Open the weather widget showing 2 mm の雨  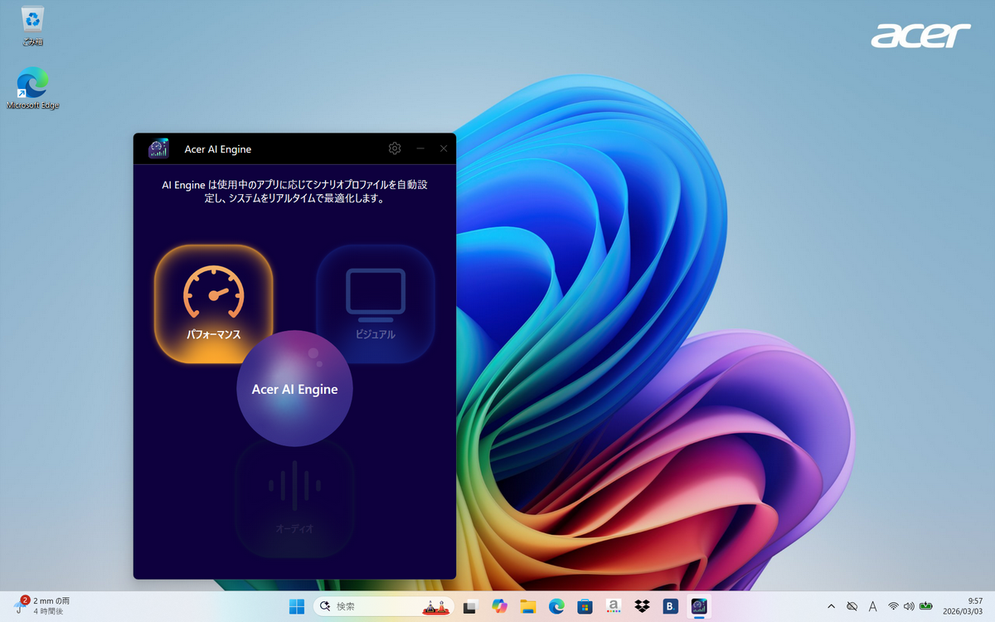[x=41, y=605]
